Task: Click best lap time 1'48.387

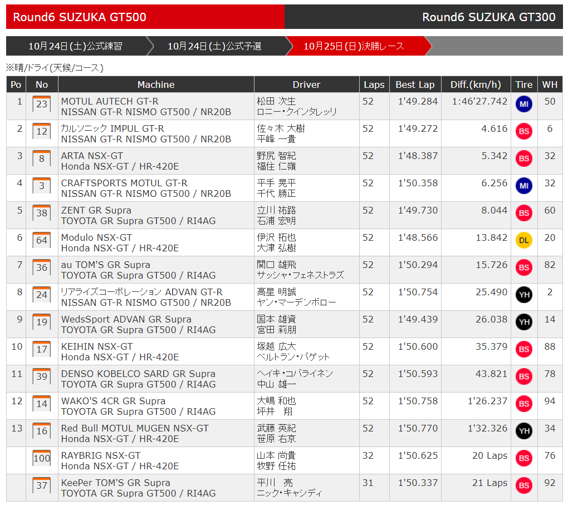Action: coord(418,156)
